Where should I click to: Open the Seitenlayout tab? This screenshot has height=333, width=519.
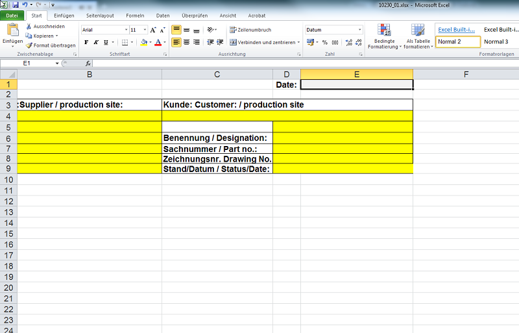101,15
